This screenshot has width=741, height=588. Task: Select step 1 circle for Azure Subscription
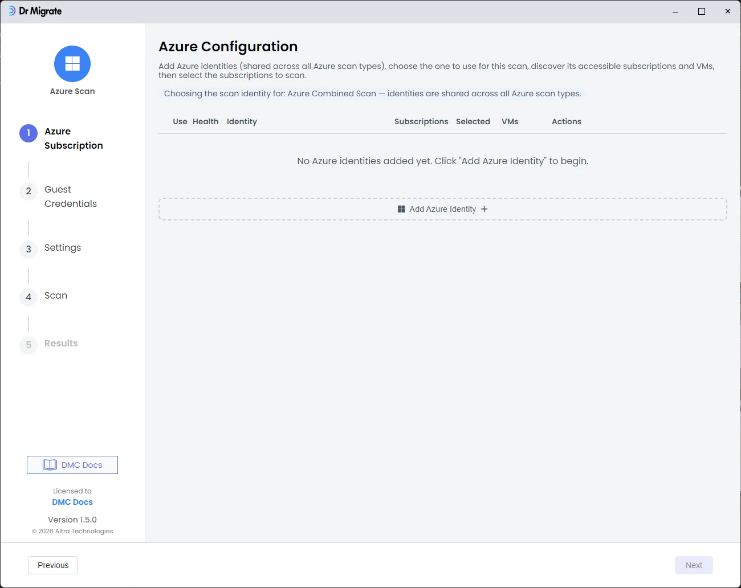click(28, 133)
